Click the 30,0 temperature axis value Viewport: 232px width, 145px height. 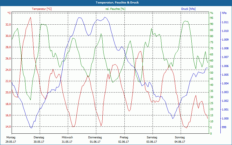(8, 36)
